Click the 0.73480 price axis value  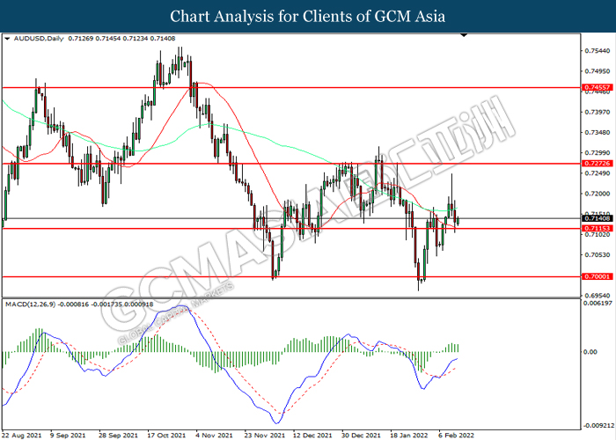coord(598,132)
